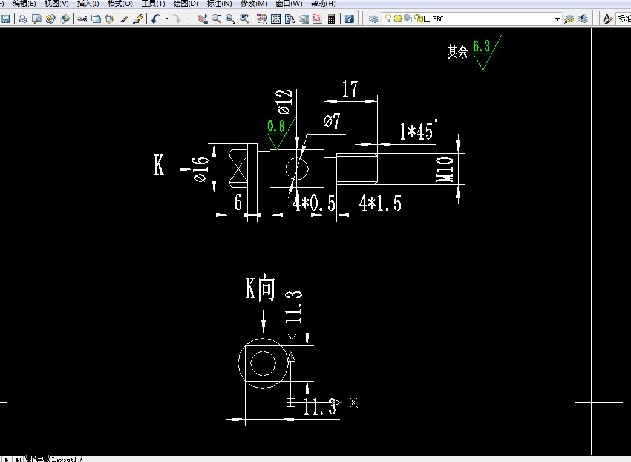Open the 标注(N) menu
631x462 pixels.
tap(219, 4)
